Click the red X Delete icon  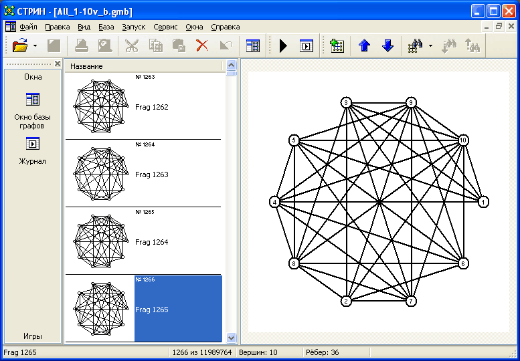point(202,45)
